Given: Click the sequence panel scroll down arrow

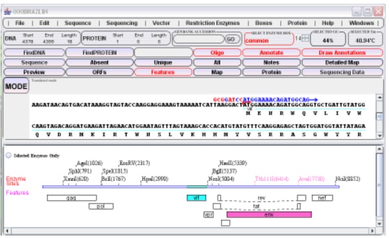Looking at the screenshot, I should click(x=379, y=135).
